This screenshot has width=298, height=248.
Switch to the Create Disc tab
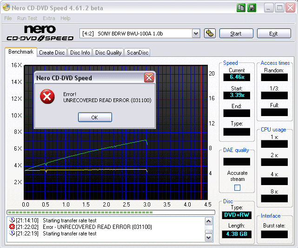point(52,53)
